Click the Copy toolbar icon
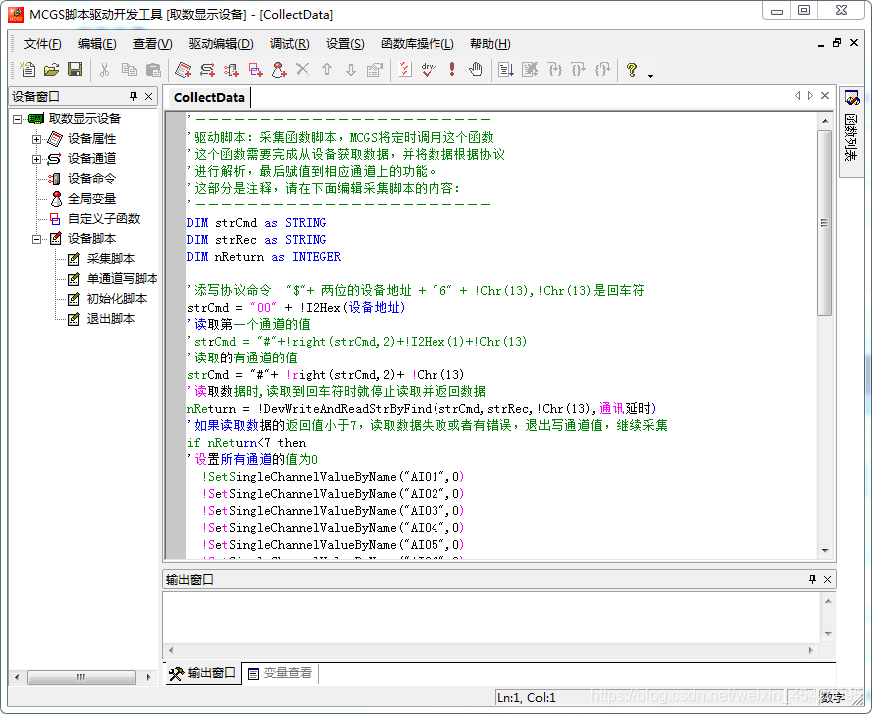The image size is (872, 714). pyautogui.click(x=129, y=69)
